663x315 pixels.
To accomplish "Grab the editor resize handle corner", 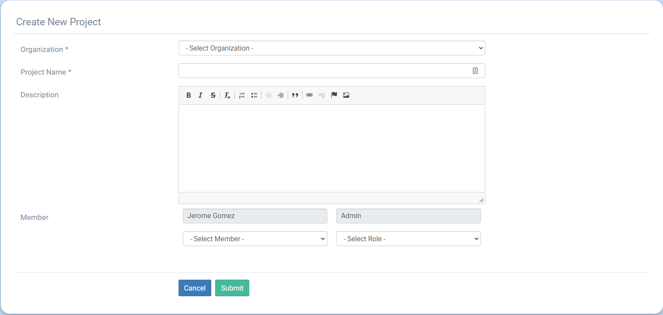I will 481,200.
